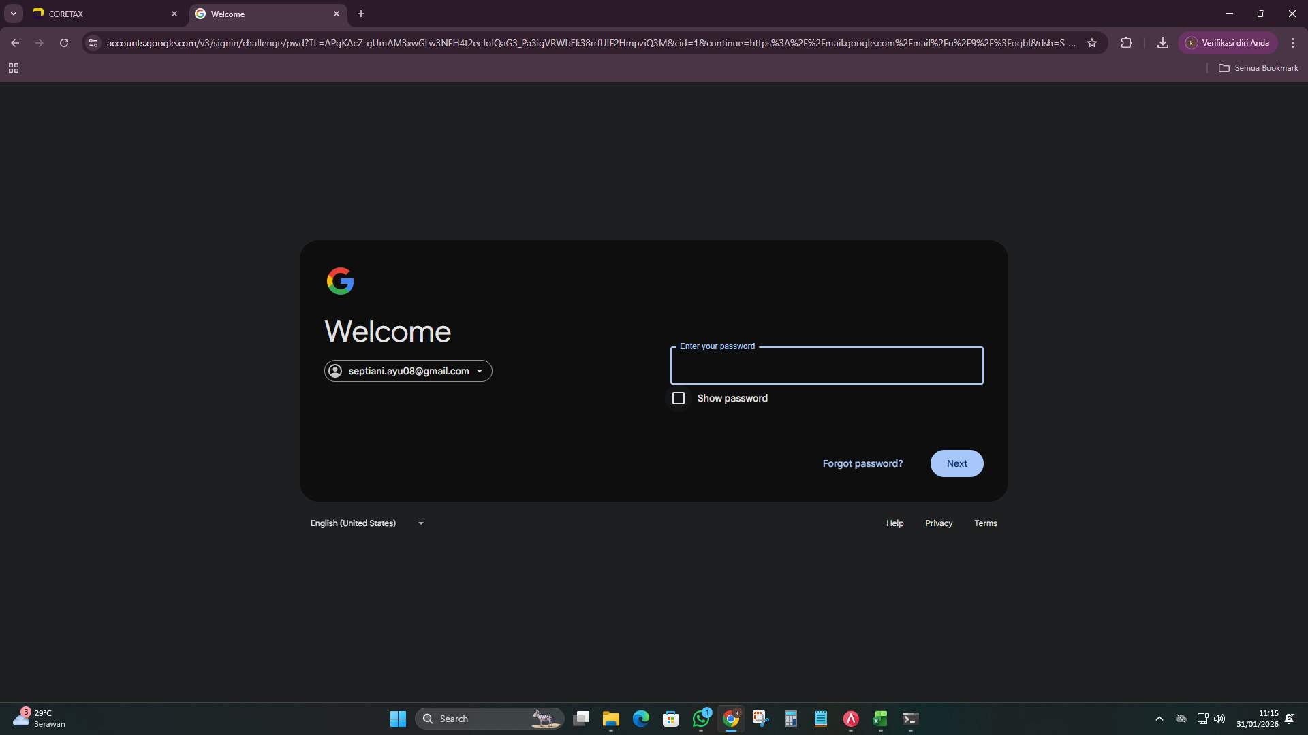
Task: Click the Verifikasi diri Anda profile pill
Action: click(x=1228, y=42)
